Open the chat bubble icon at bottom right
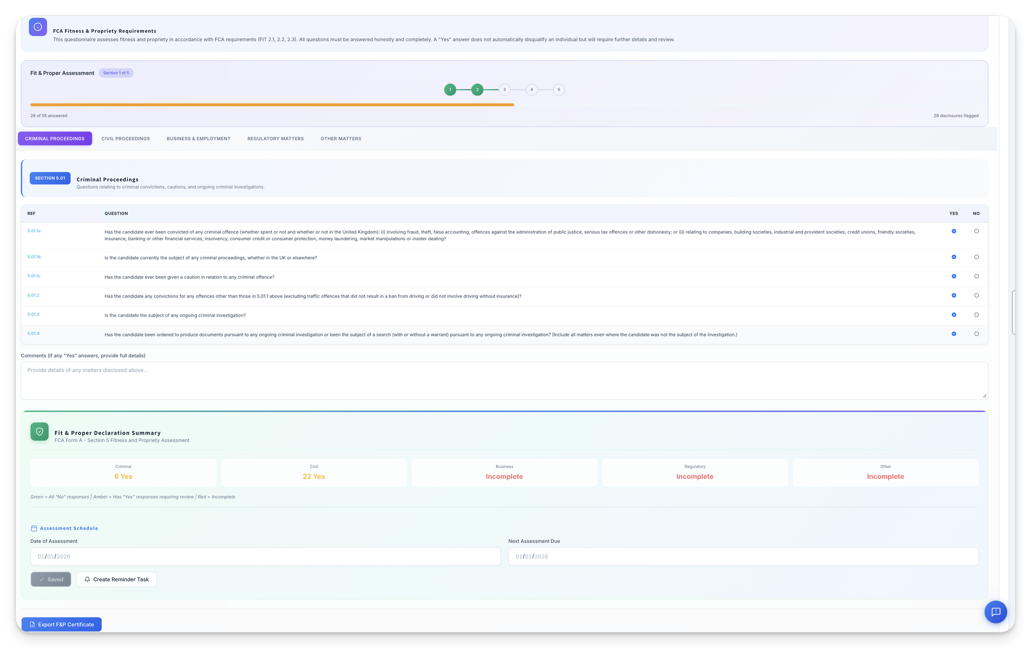 [996, 612]
